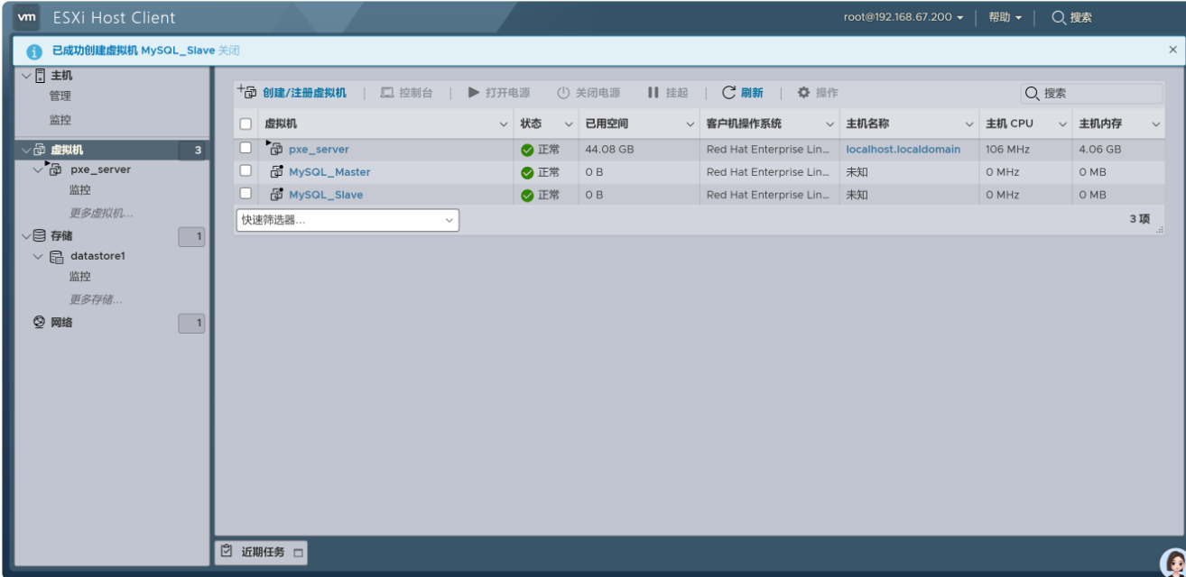Click green status icon for pxe_server
Viewport: 1186px width, 577px height.
pos(528,150)
